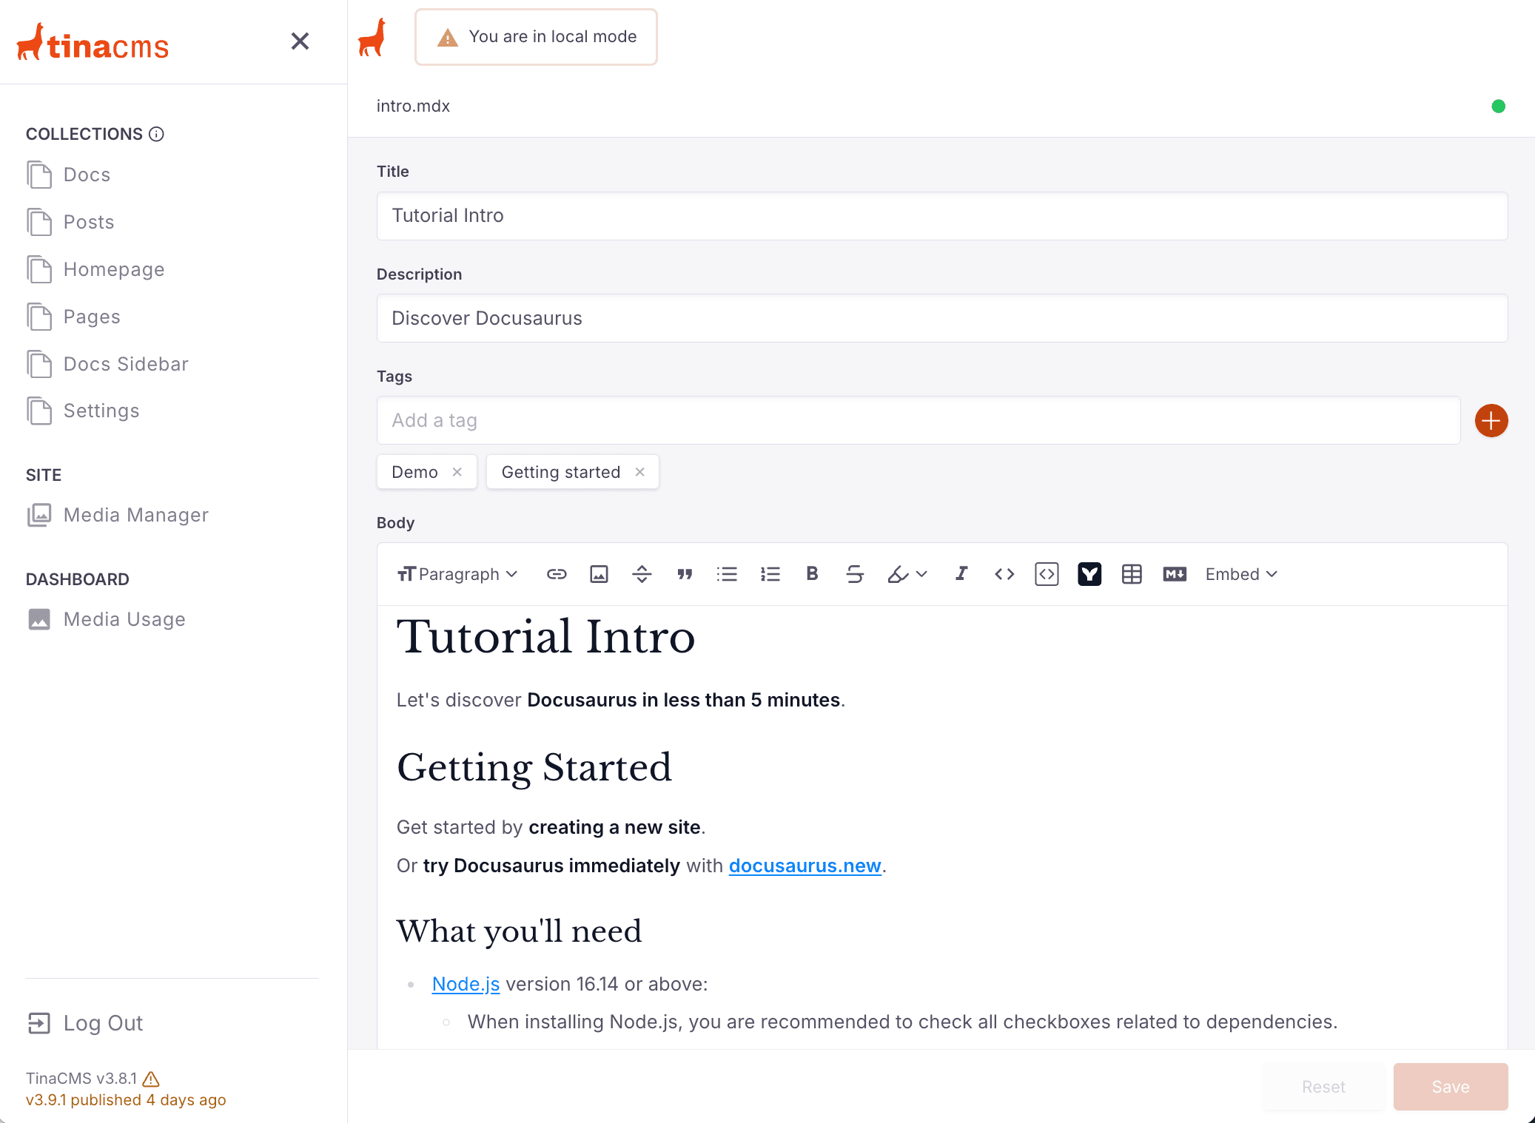This screenshot has height=1123, width=1535.
Task: Open the Embed dropdown
Action: (1241, 574)
